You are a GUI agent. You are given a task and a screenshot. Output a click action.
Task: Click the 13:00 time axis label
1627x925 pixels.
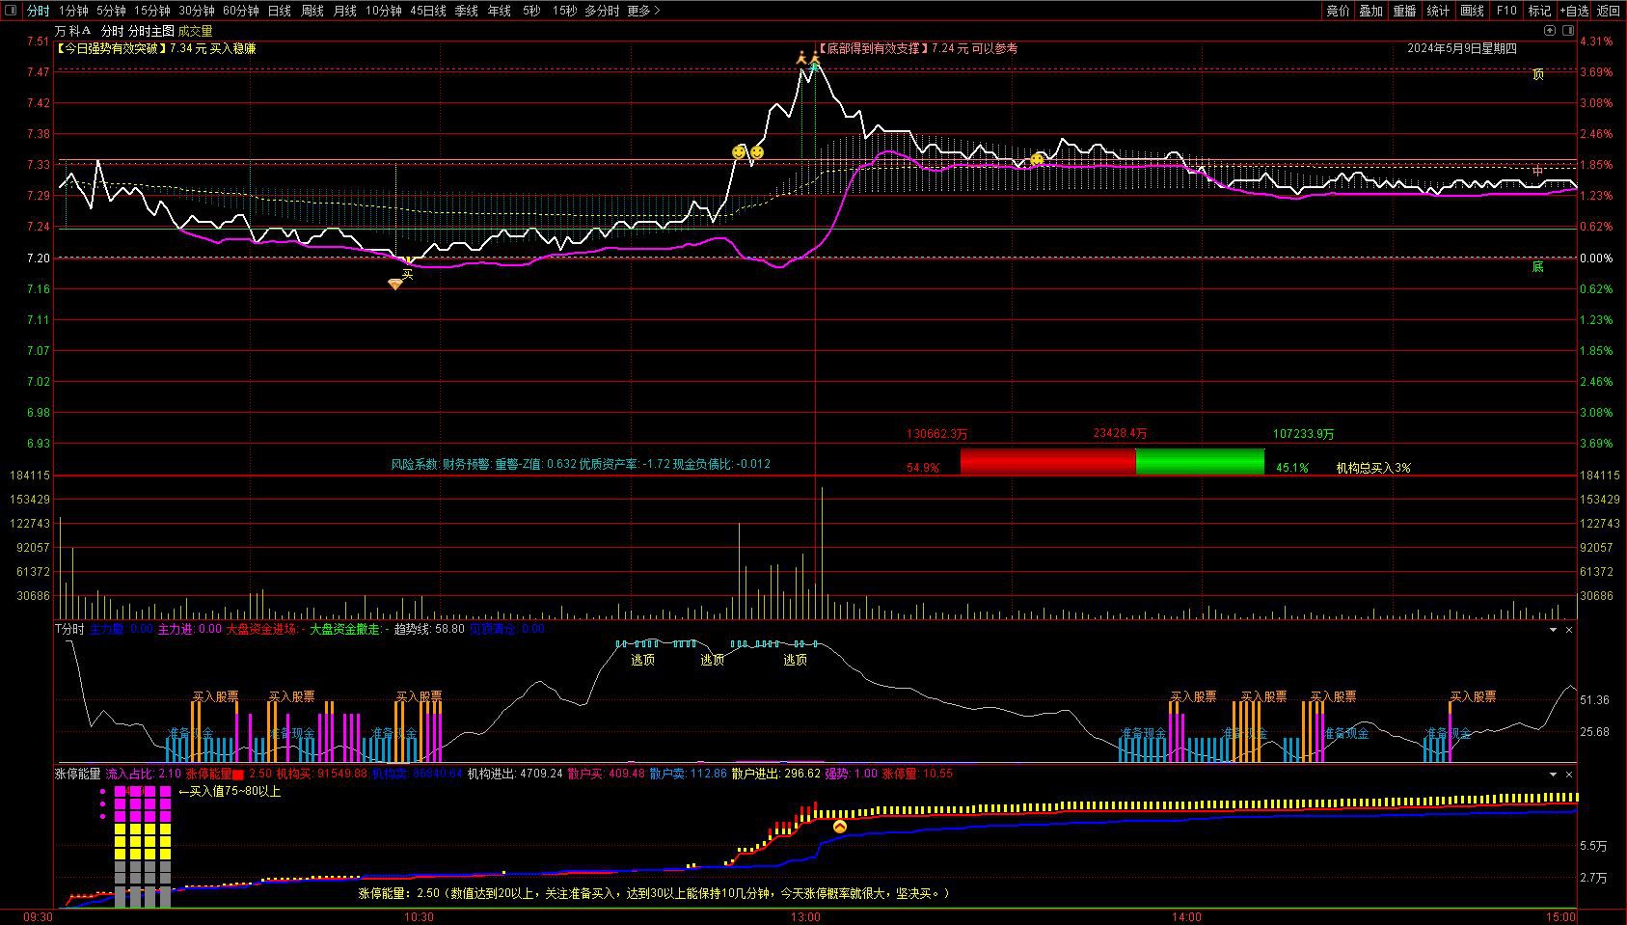click(x=805, y=917)
